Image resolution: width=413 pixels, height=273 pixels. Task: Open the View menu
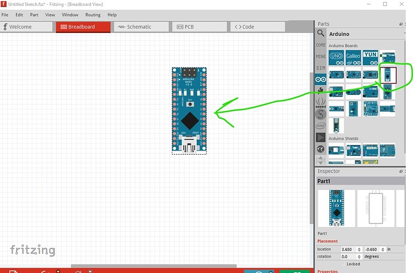pyautogui.click(x=50, y=15)
